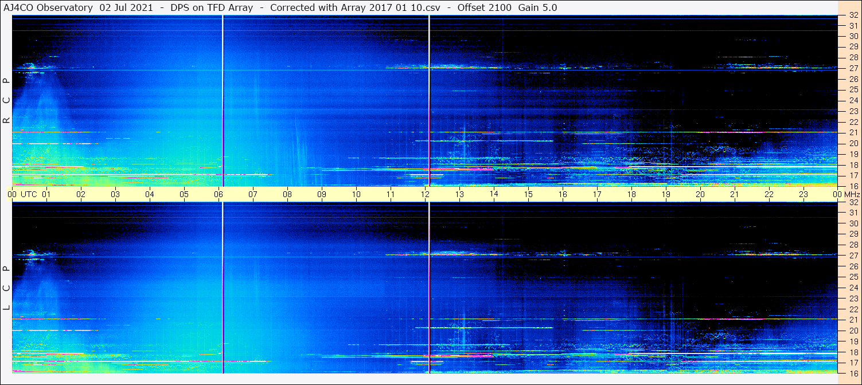Click the Gain 5.0 value

tap(537, 7)
